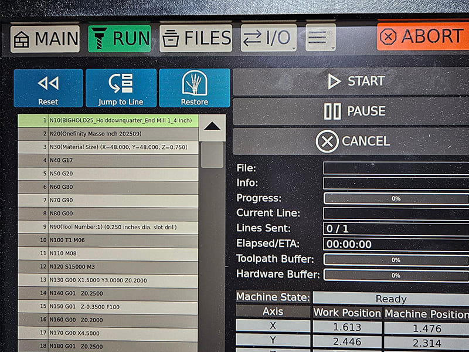
Task: Click the Current Line field
Action: click(x=396, y=214)
